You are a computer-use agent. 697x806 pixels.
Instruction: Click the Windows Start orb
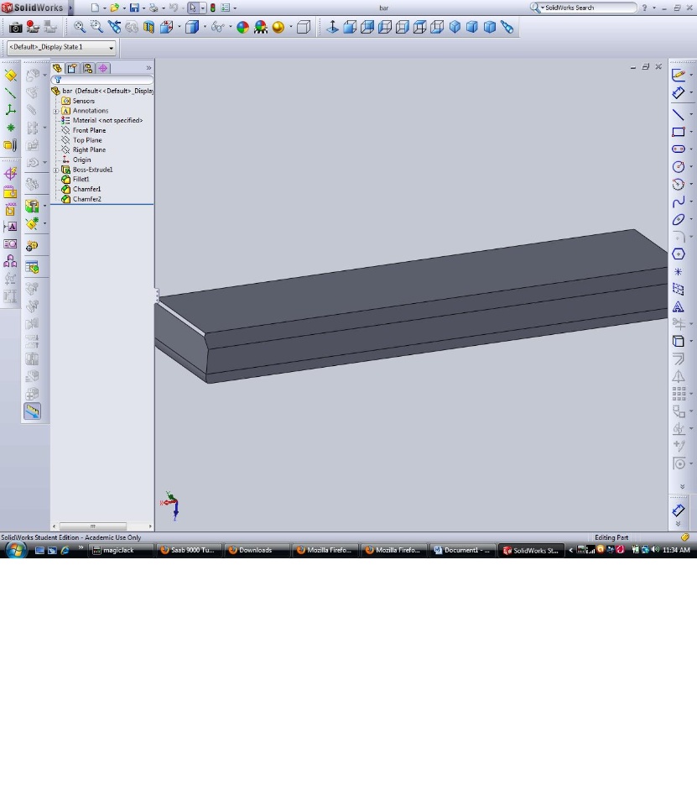[15, 550]
